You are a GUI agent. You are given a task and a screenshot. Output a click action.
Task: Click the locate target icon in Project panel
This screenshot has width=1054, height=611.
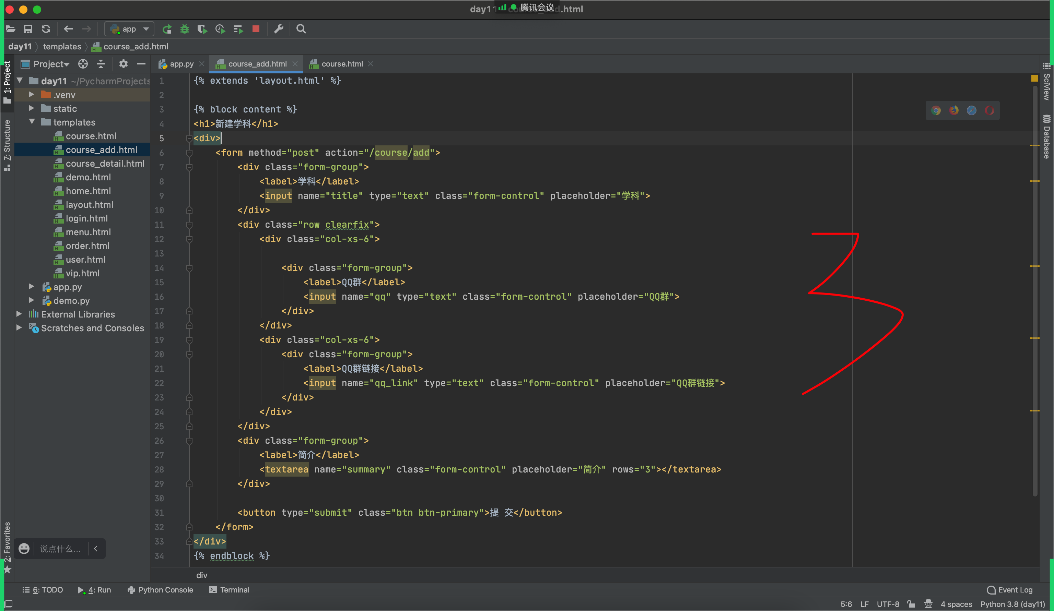83,64
